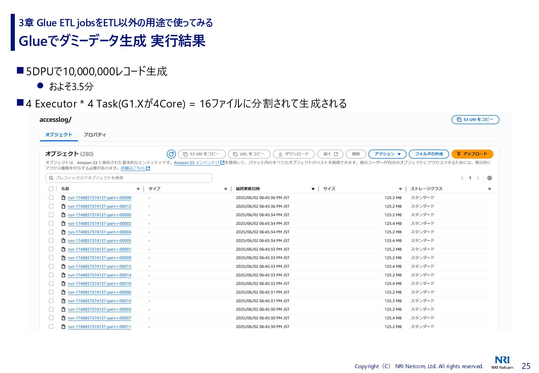539x373 pixels.
Task: Click the file icon for part-r-00005
Action: 63,241
